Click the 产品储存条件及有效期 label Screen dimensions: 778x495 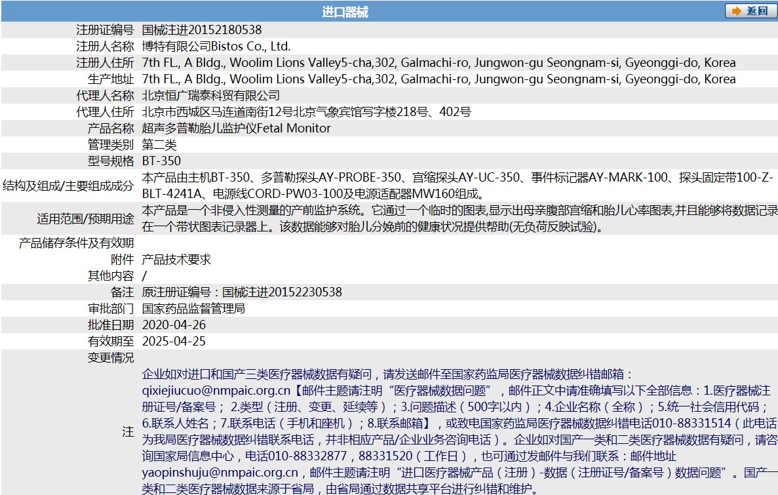pyautogui.click(x=77, y=243)
